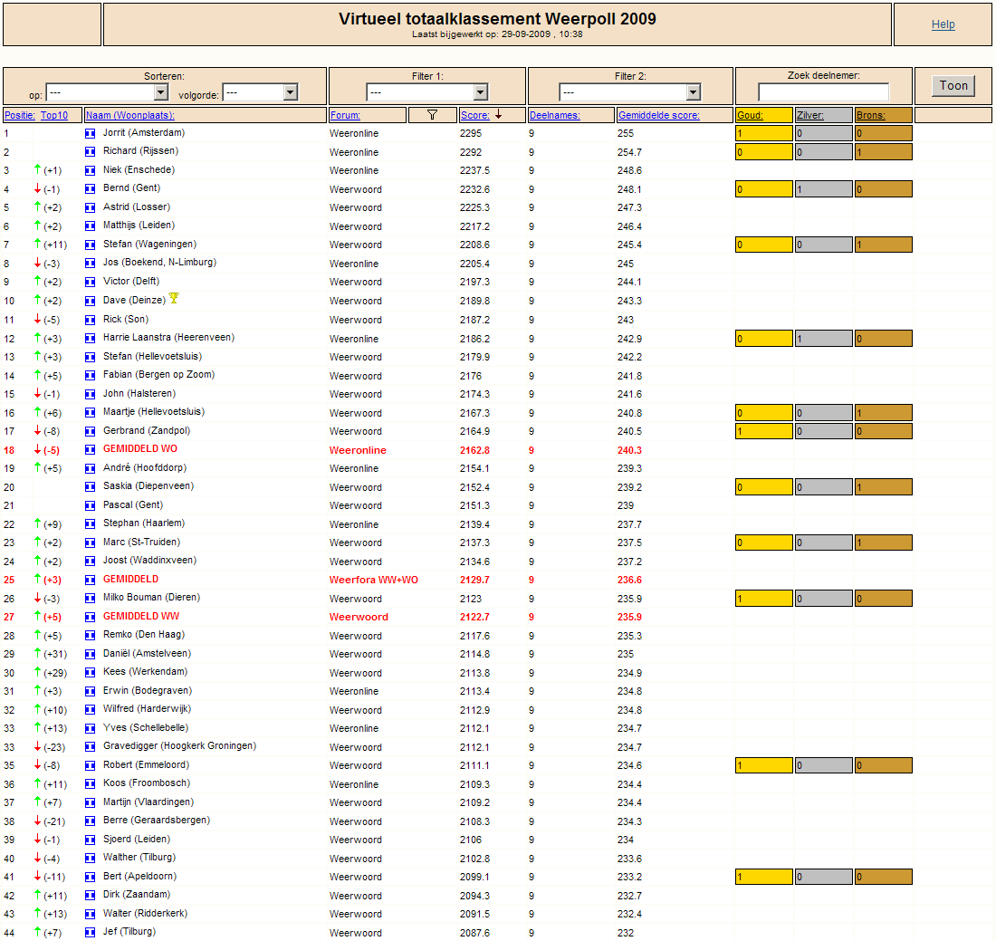Image resolution: width=996 pixels, height=941 pixels.
Task: Open the Help link
Action: click(x=943, y=24)
